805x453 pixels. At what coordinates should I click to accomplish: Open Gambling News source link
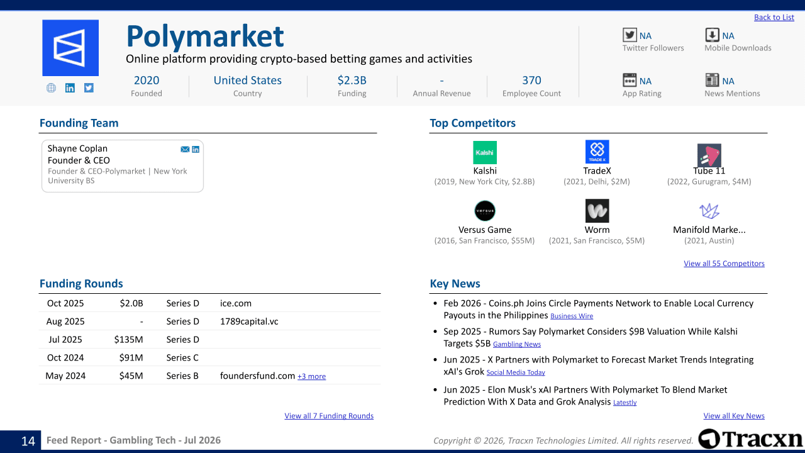[x=517, y=344]
